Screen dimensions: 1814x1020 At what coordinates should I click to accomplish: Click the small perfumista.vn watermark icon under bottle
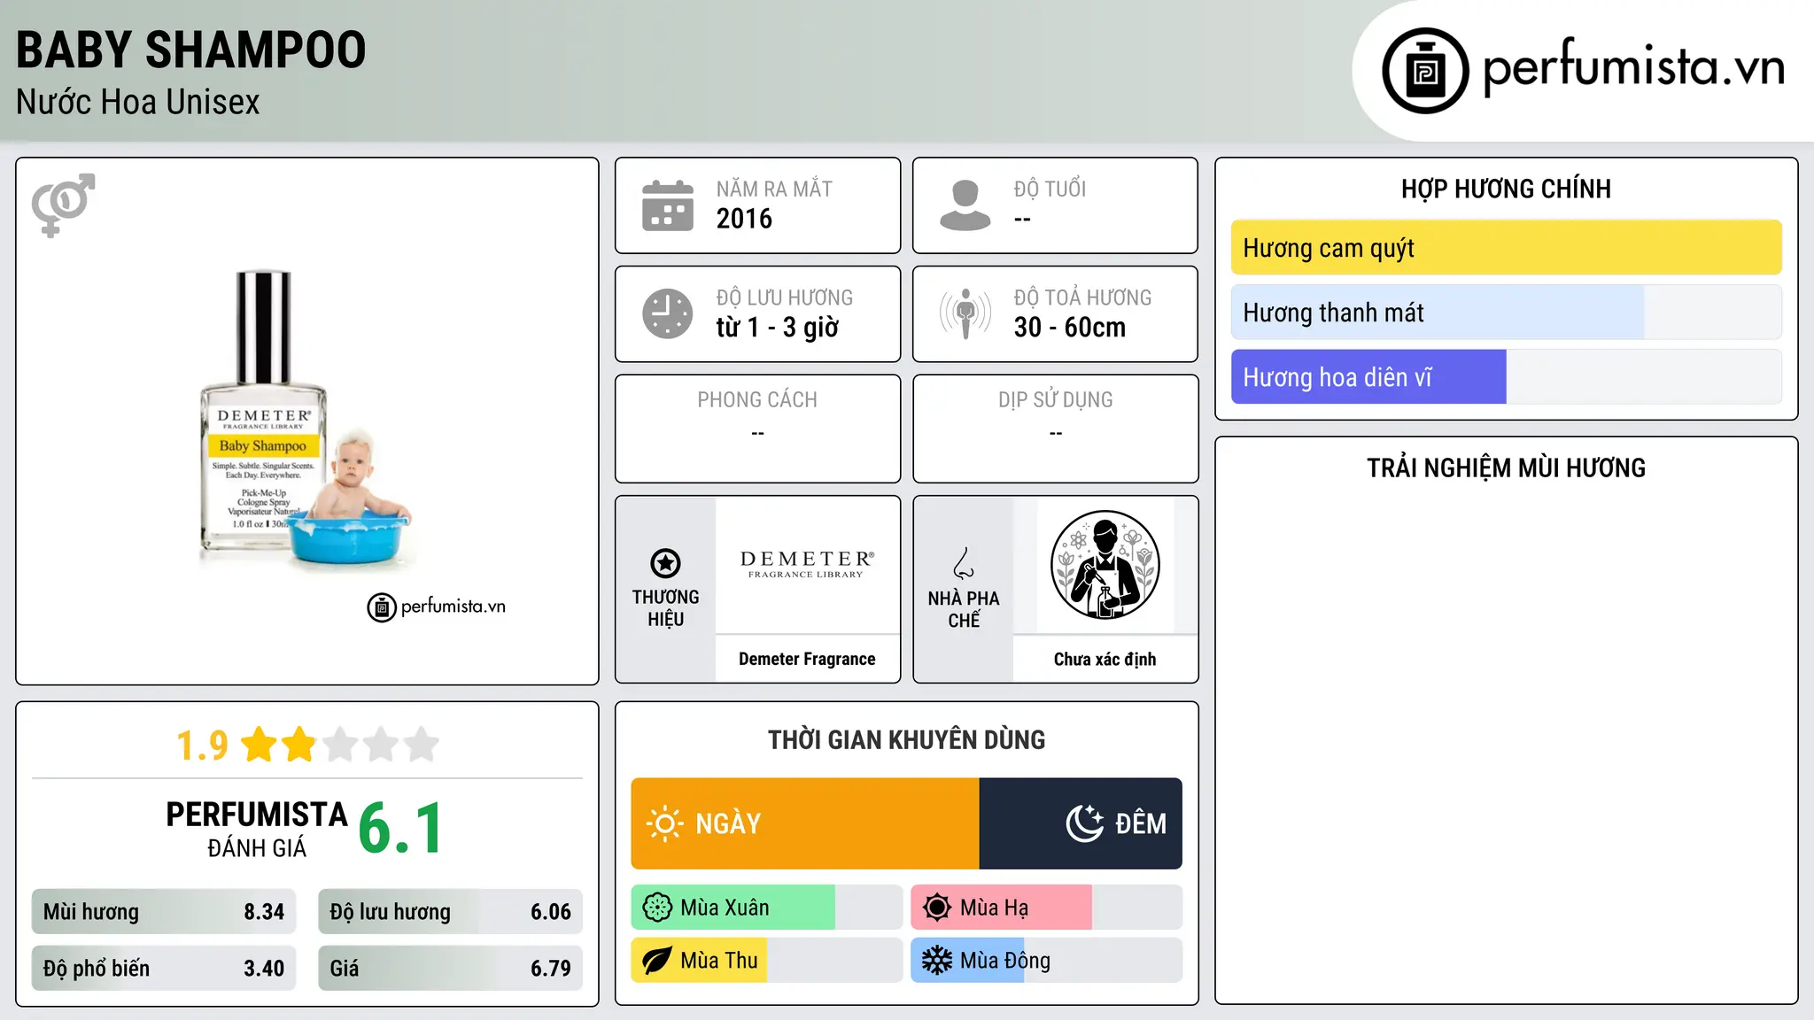pos(382,607)
